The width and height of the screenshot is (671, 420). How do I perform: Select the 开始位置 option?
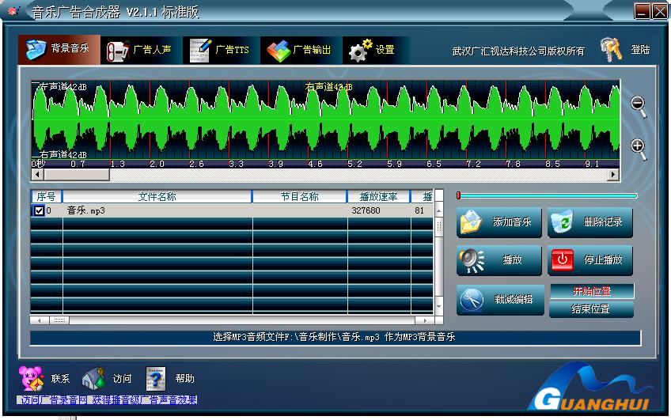pyautogui.click(x=591, y=291)
